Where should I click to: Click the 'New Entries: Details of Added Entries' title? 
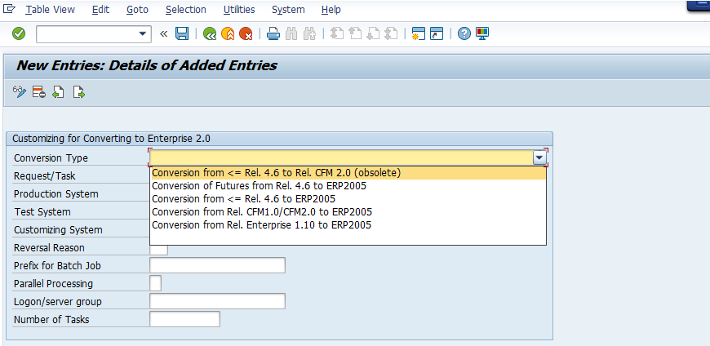point(146,65)
